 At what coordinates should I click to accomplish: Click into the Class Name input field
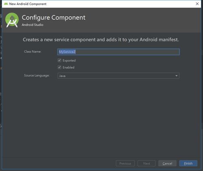(119, 52)
